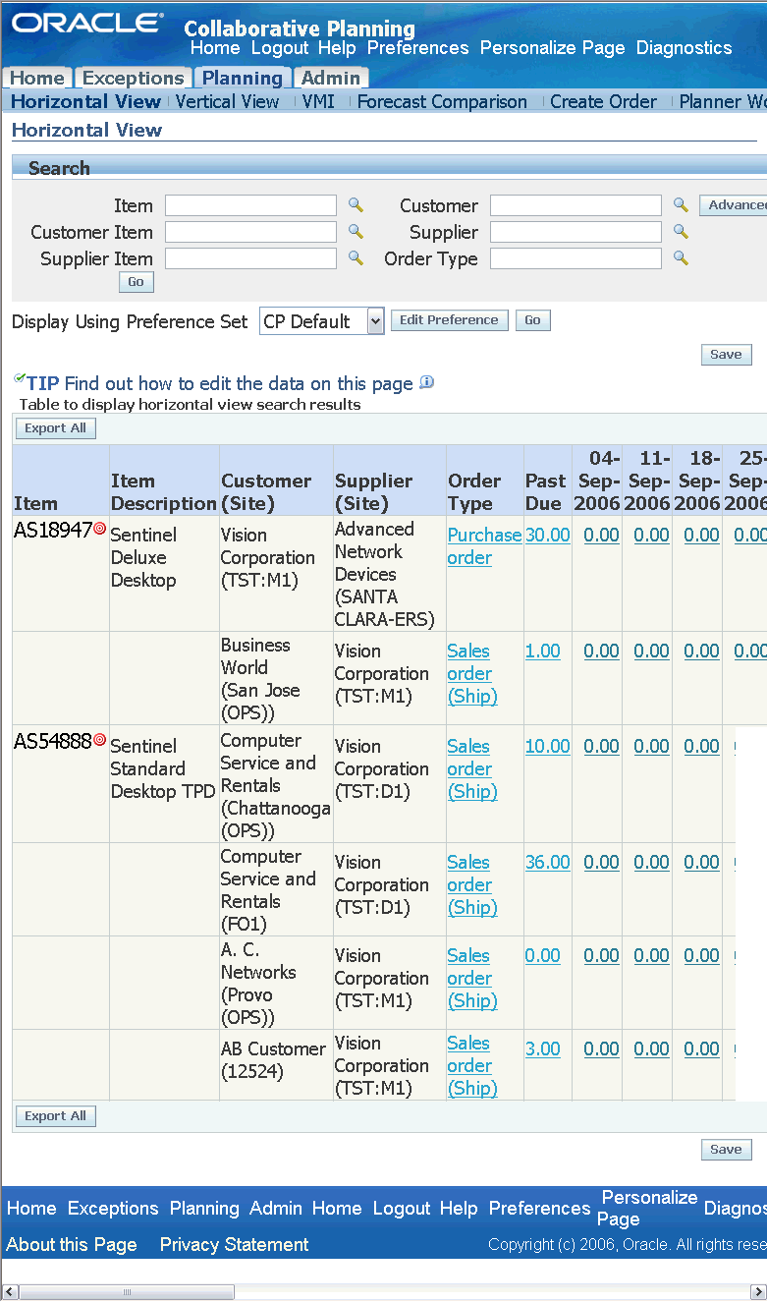Open the Purchase order link
The width and height of the screenshot is (767, 1303).
(484, 546)
